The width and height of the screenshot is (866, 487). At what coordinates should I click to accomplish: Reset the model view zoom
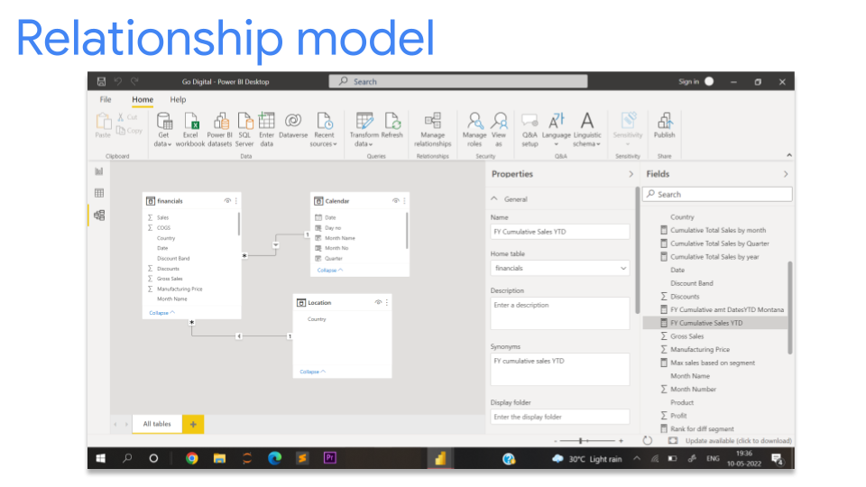coord(648,441)
